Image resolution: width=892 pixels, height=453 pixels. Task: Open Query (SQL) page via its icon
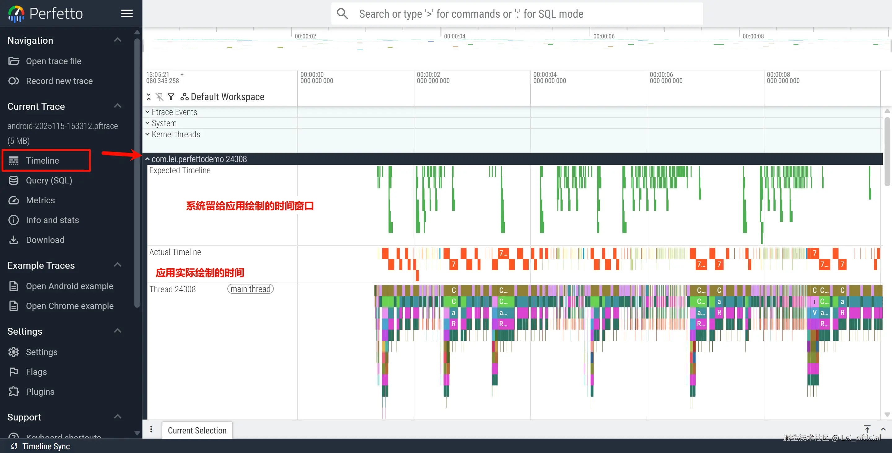coord(14,180)
